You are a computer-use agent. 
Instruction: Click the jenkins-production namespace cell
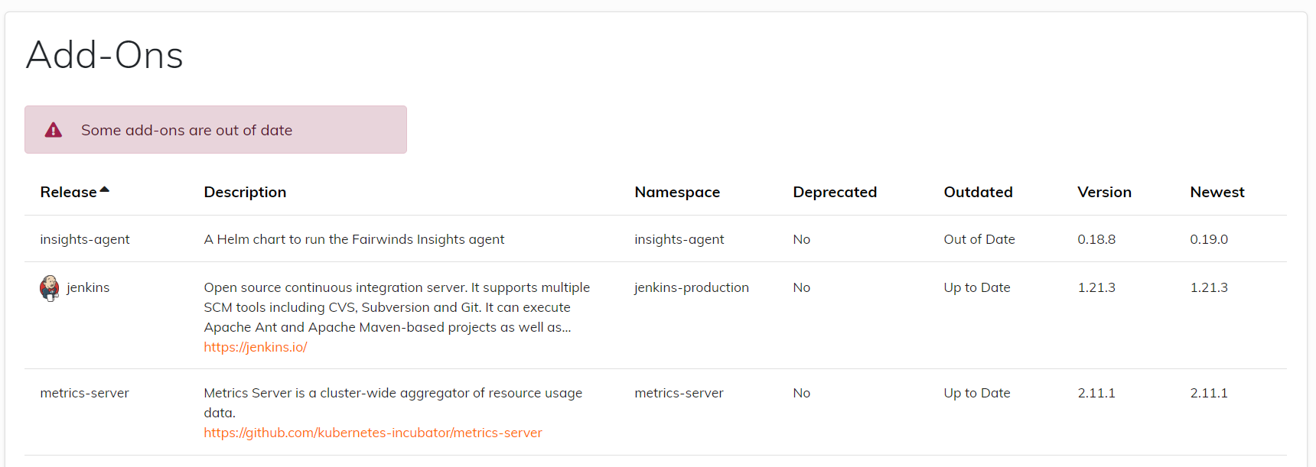coord(692,287)
